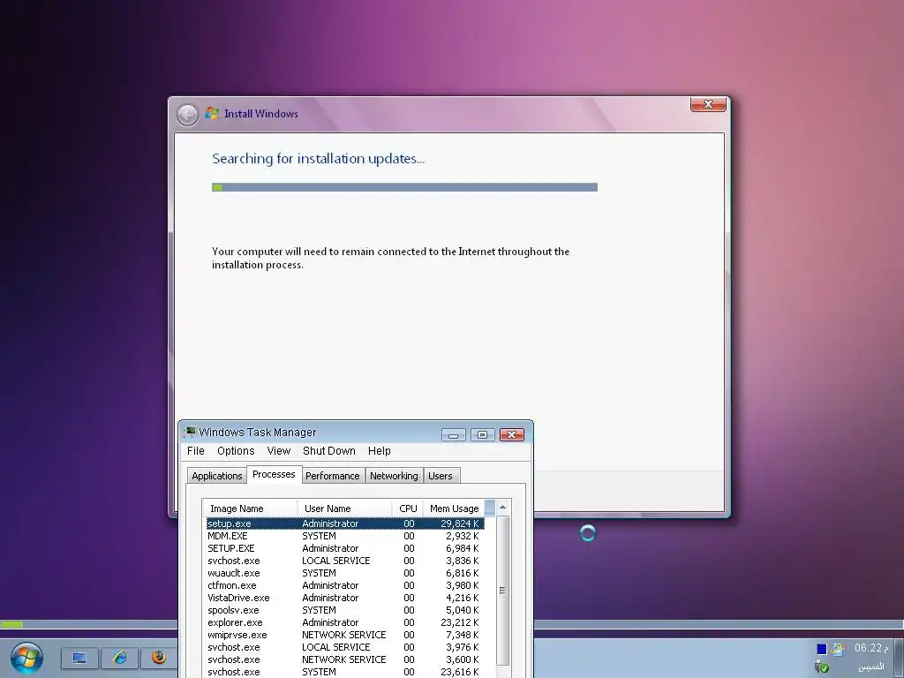The width and height of the screenshot is (904, 678).
Task: Select the lowercase setup.exe process row
Action: pyautogui.click(x=345, y=524)
